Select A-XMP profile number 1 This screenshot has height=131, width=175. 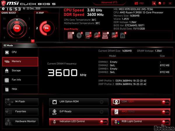click(57, 28)
